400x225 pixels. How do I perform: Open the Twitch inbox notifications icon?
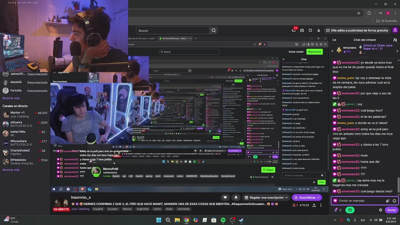pyautogui.click(x=302, y=31)
